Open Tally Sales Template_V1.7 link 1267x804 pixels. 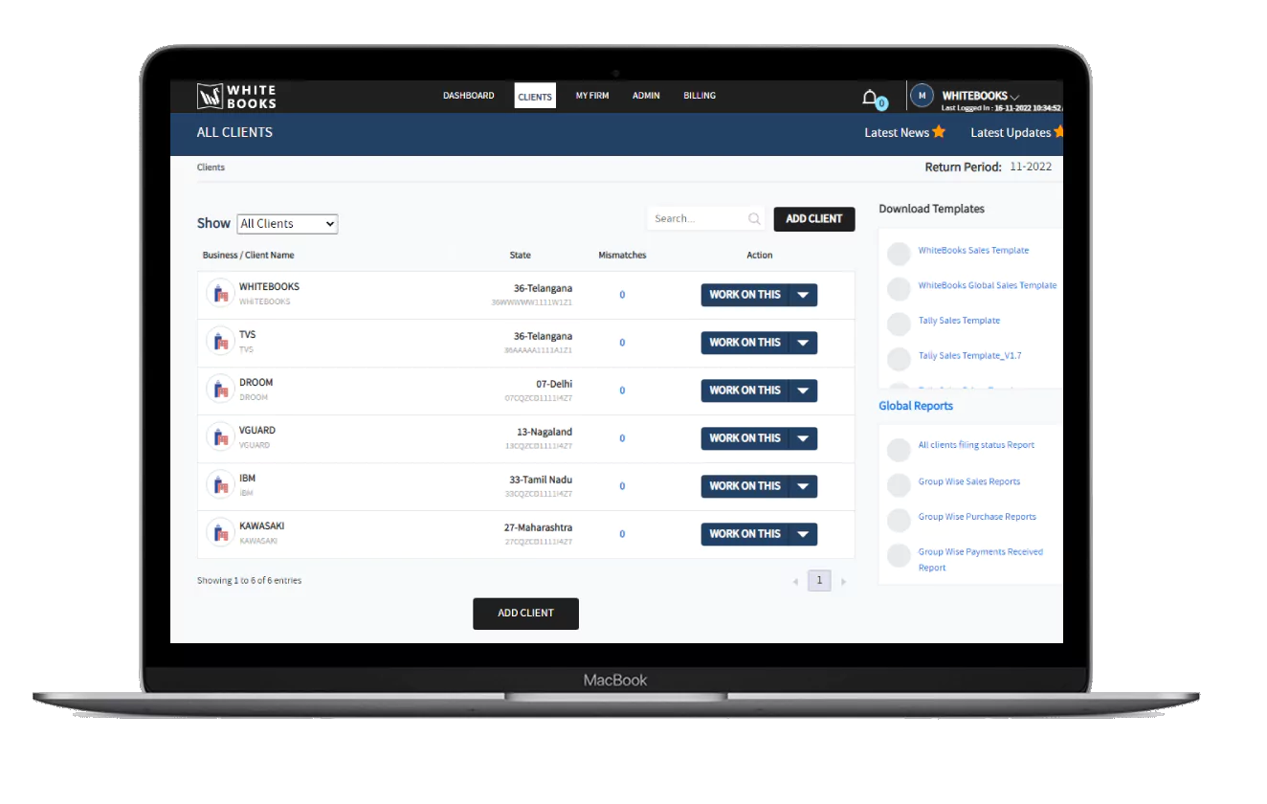coord(969,356)
